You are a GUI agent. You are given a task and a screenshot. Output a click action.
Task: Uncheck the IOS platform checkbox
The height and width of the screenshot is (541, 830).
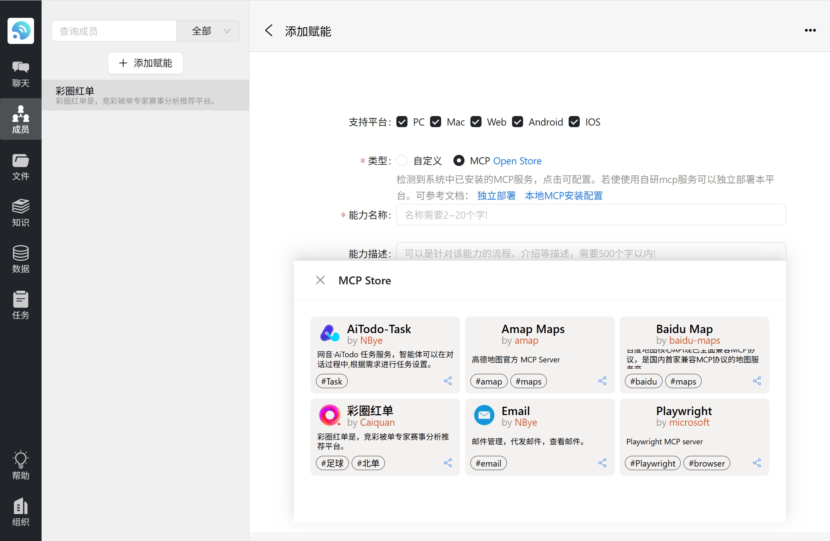point(574,122)
